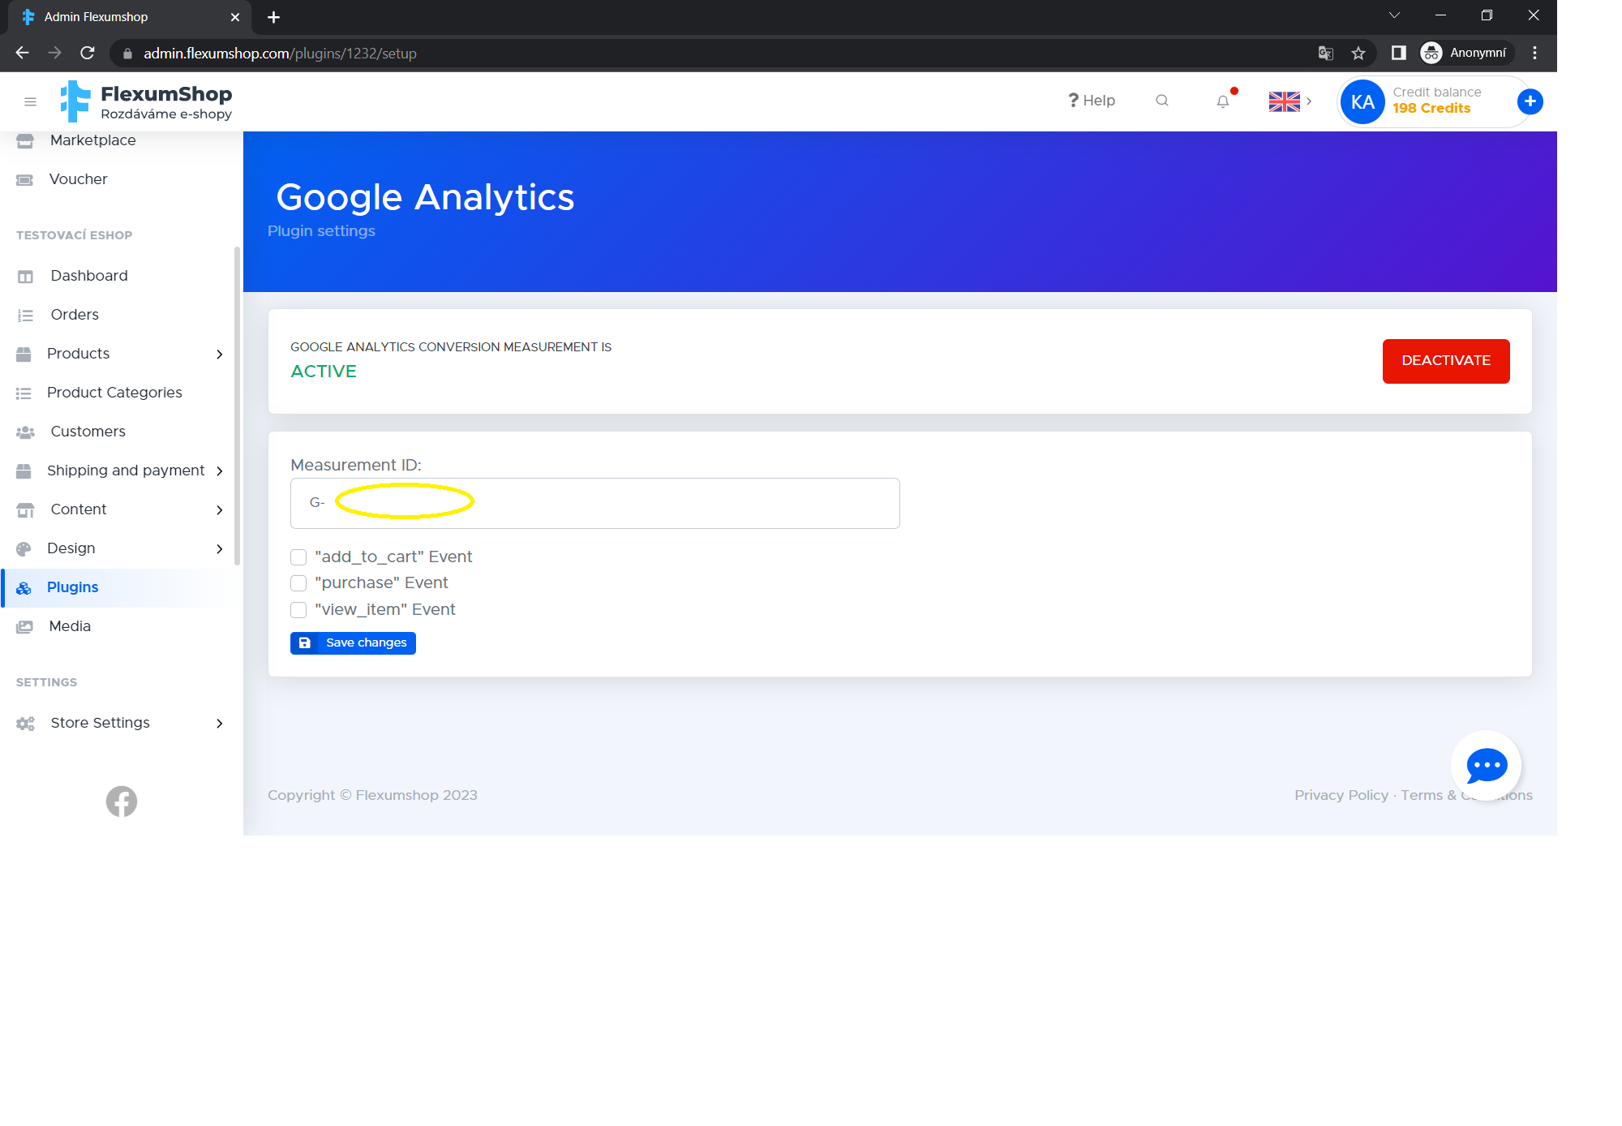Screen dimensions: 1622x1126
Task: Expand the Content submenu chevron
Action: coord(219,510)
